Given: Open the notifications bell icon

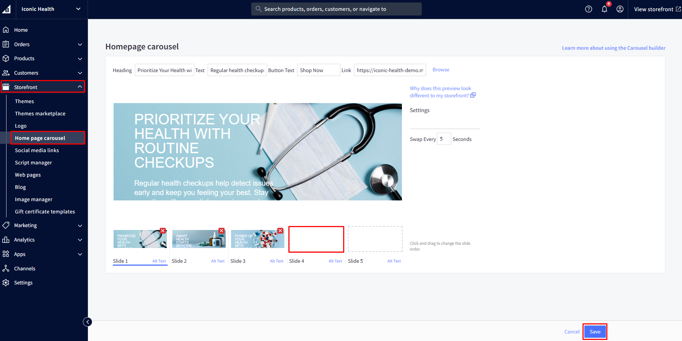Looking at the screenshot, I should pyautogui.click(x=604, y=9).
